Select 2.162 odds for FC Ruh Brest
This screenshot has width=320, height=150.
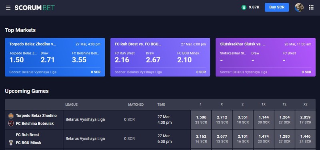point(201,138)
